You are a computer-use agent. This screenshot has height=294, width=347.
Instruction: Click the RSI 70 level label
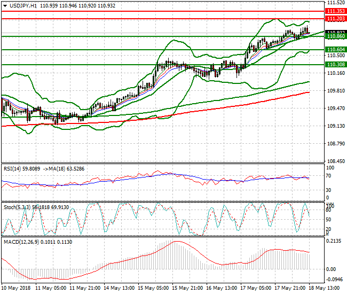coord(329,176)
